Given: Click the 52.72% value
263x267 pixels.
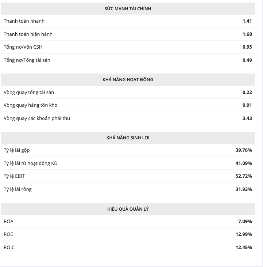Looking at the screenshot, I should (244, 176).
